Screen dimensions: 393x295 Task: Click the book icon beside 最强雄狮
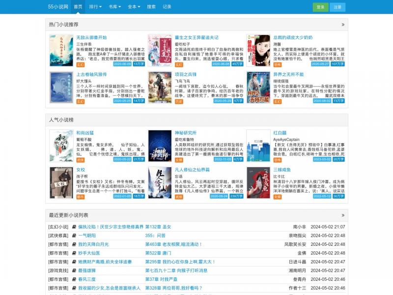74,271
